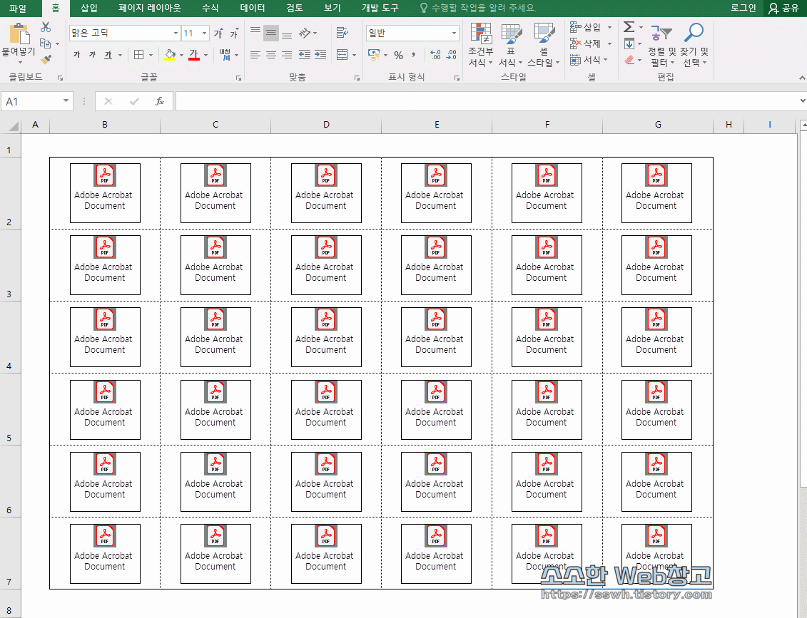The height and width of the screenshot is (618, 807).
Task: Open the 파일 tab
Action: click(x=18, y=9)
